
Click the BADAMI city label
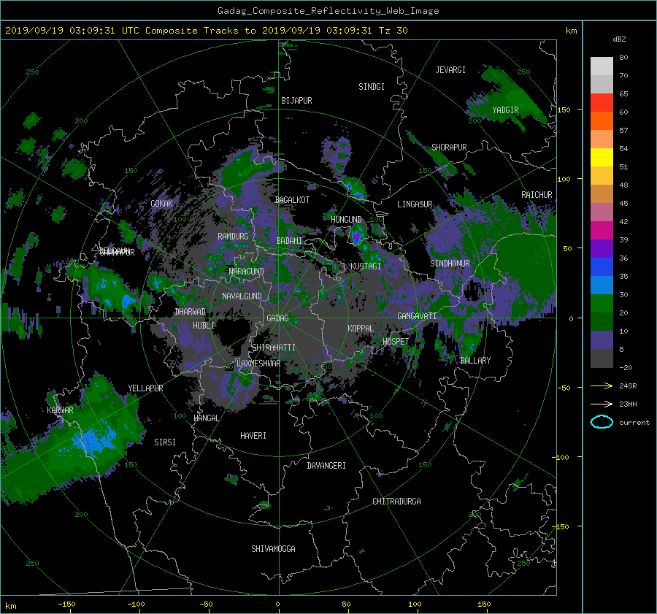click(x=289, y=241)
